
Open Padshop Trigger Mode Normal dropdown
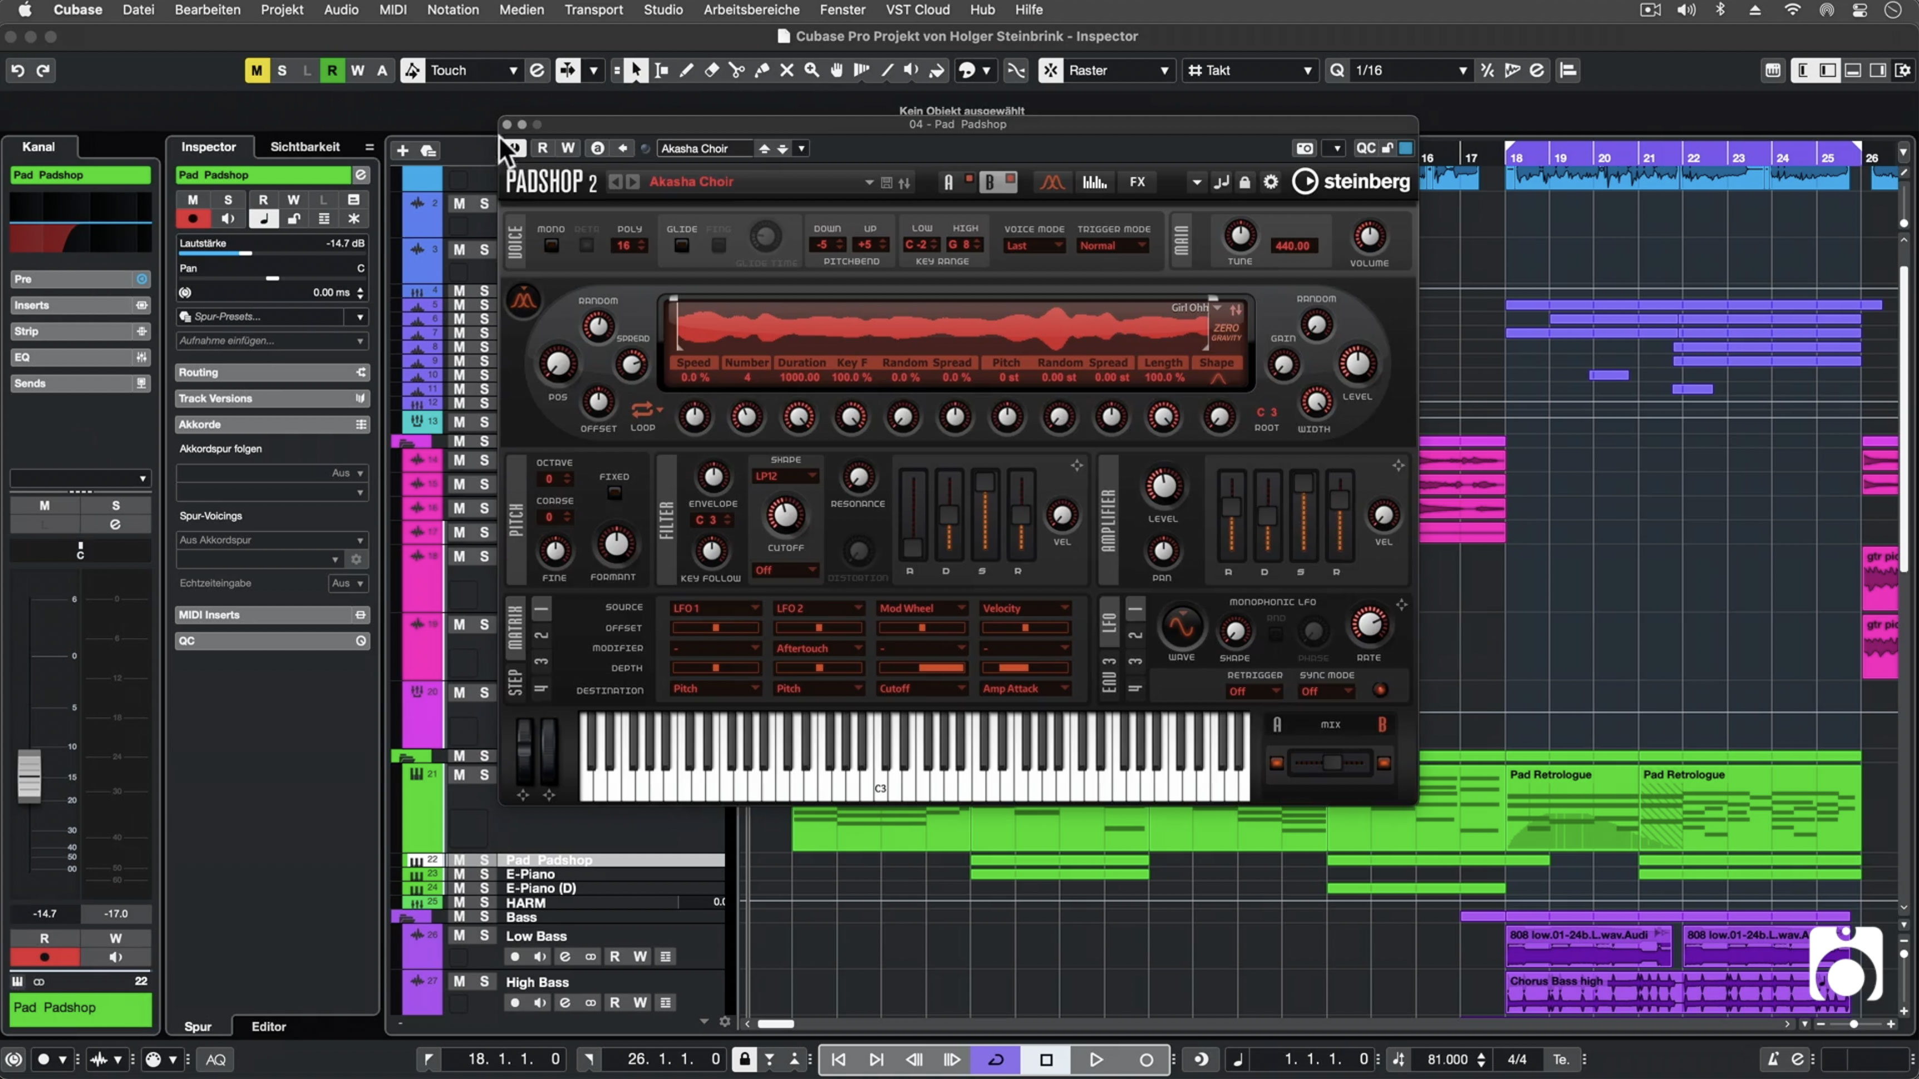coord(1112,246)
